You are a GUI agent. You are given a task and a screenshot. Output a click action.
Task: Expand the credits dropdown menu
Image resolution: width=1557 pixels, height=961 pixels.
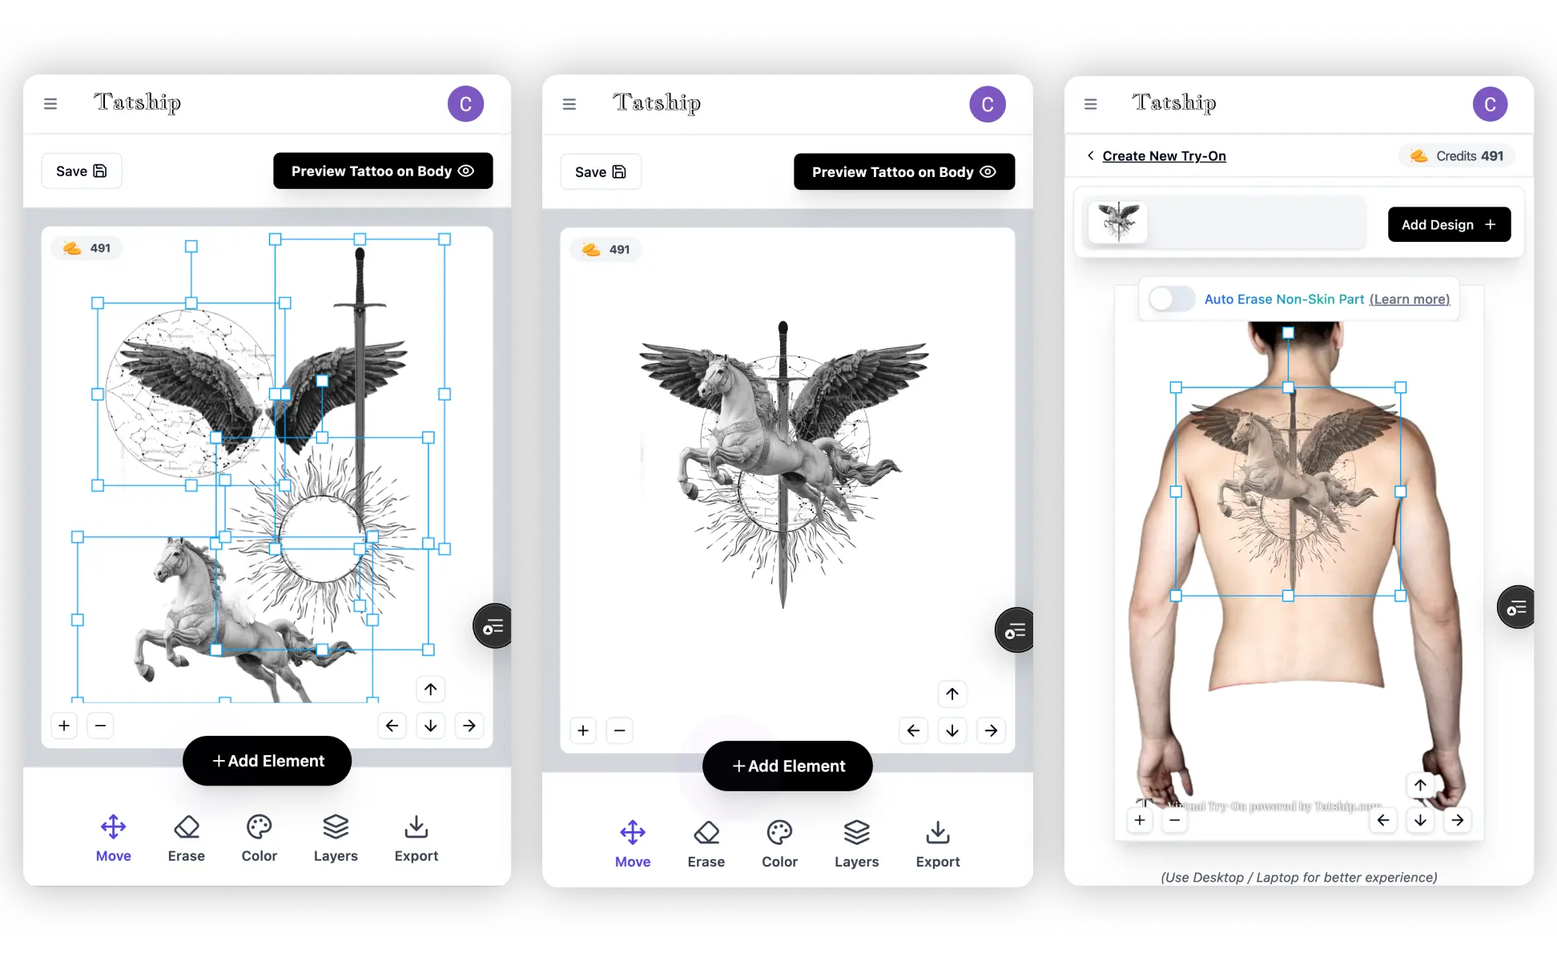(1454, 155)
